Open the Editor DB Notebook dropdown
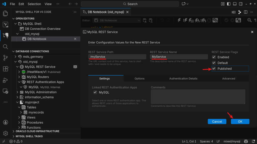257x144 pixels. pos(117,20)
